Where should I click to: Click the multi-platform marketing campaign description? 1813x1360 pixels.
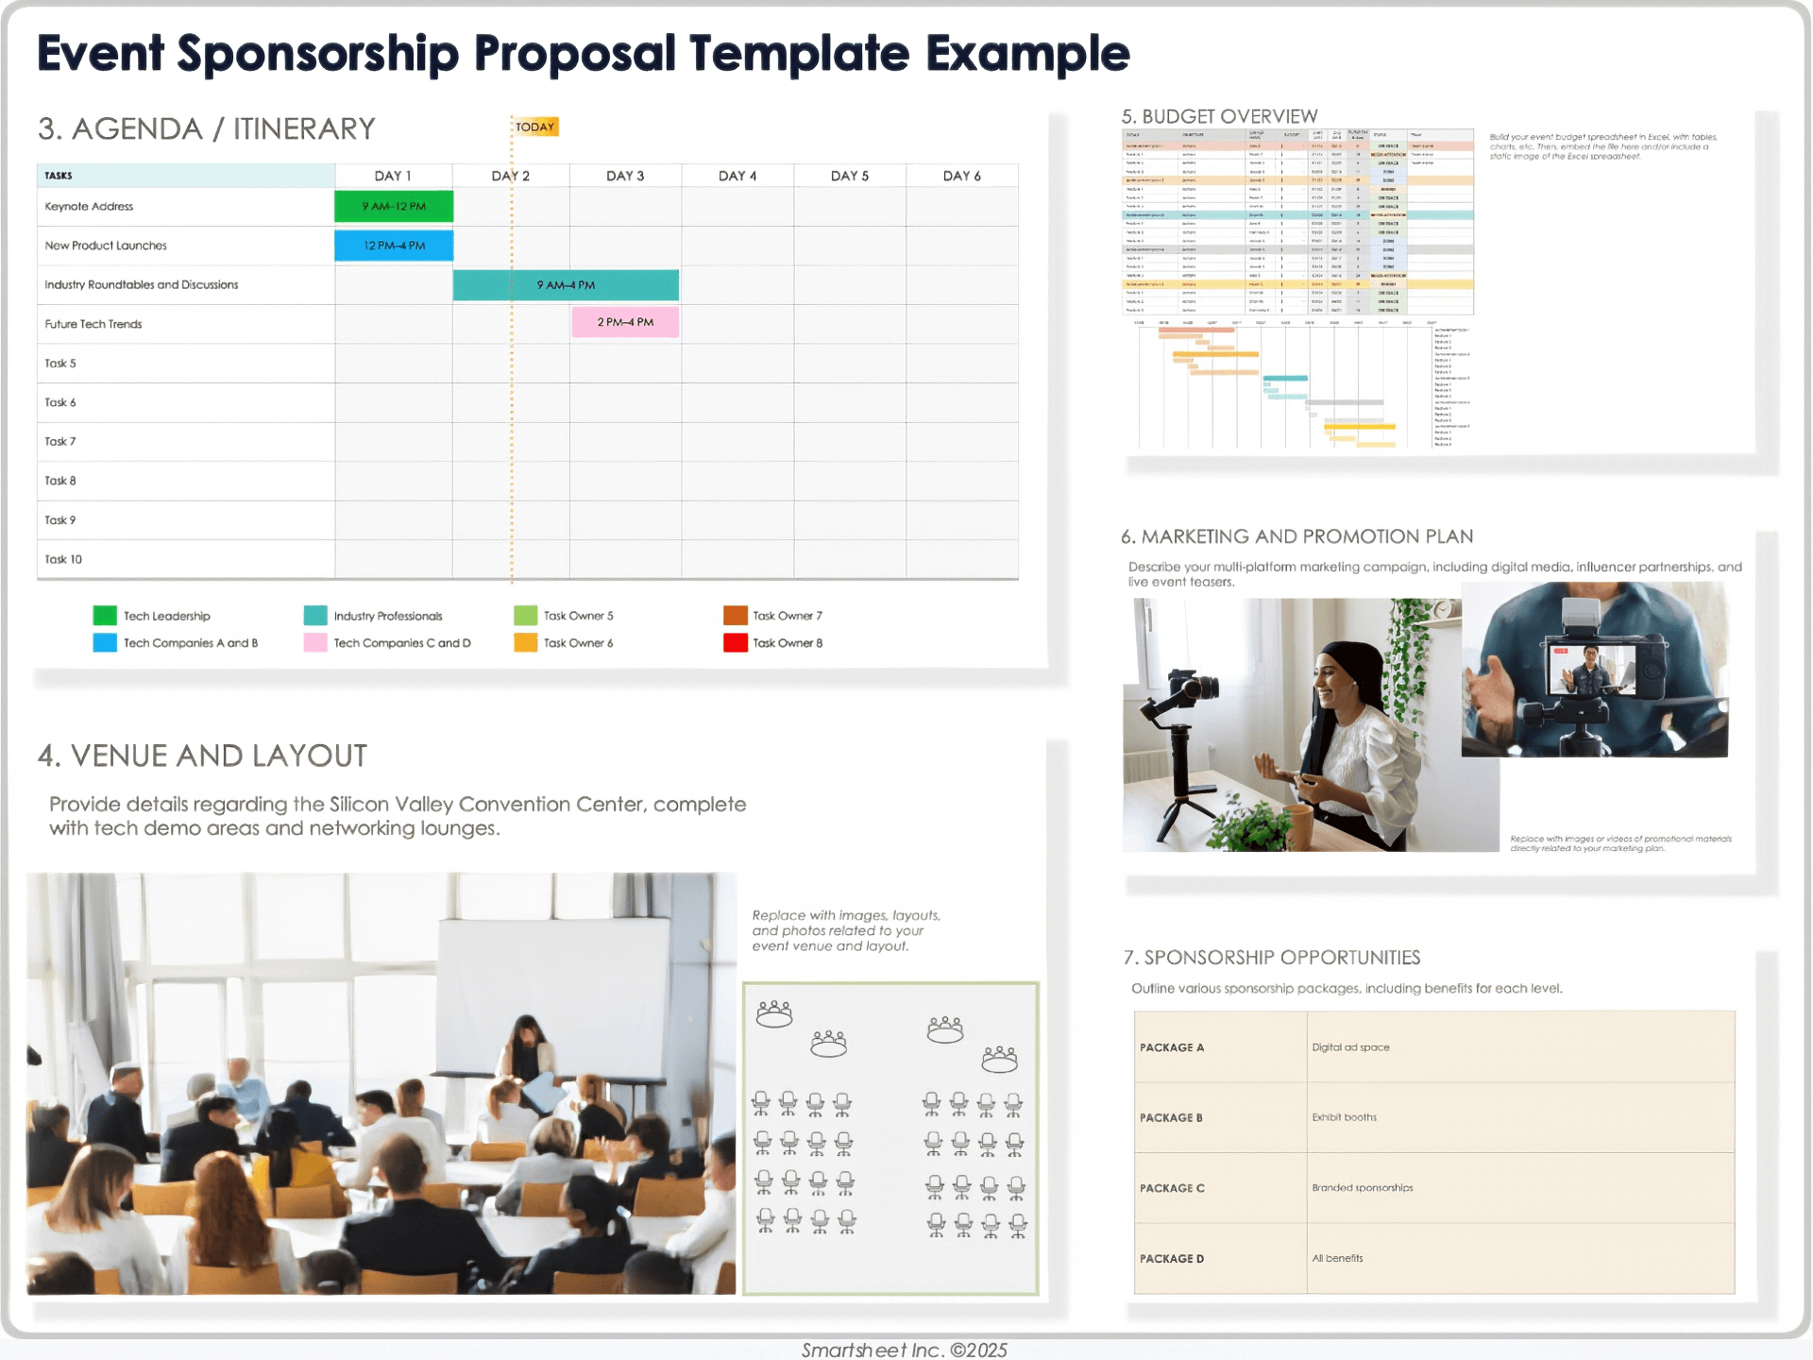[1435, 574]
